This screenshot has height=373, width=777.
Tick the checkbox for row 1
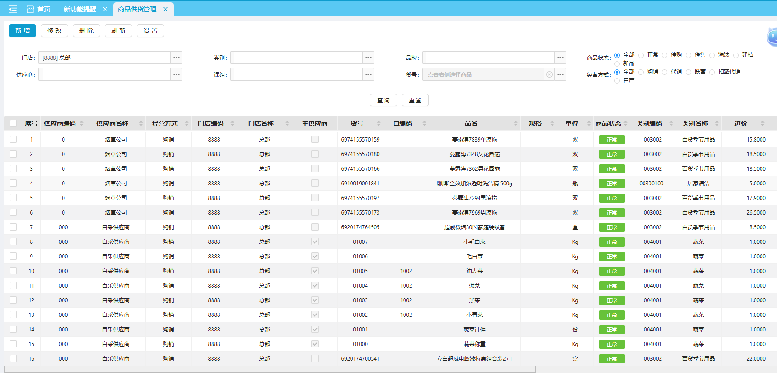pyautogui.click(x=13, y=139)
